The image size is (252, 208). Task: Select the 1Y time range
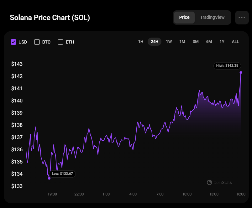click(222, 42)
